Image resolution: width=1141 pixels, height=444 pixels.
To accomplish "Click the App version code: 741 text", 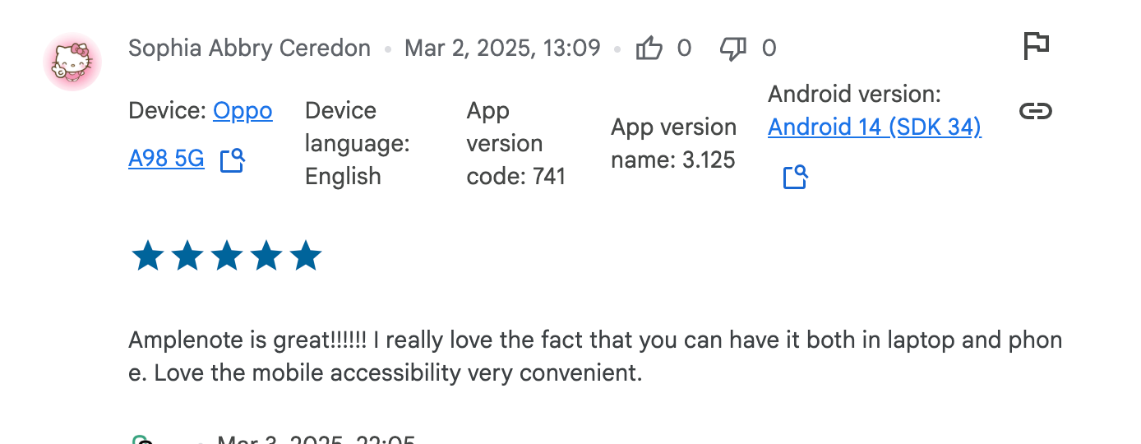I will [x=516, y=143].
